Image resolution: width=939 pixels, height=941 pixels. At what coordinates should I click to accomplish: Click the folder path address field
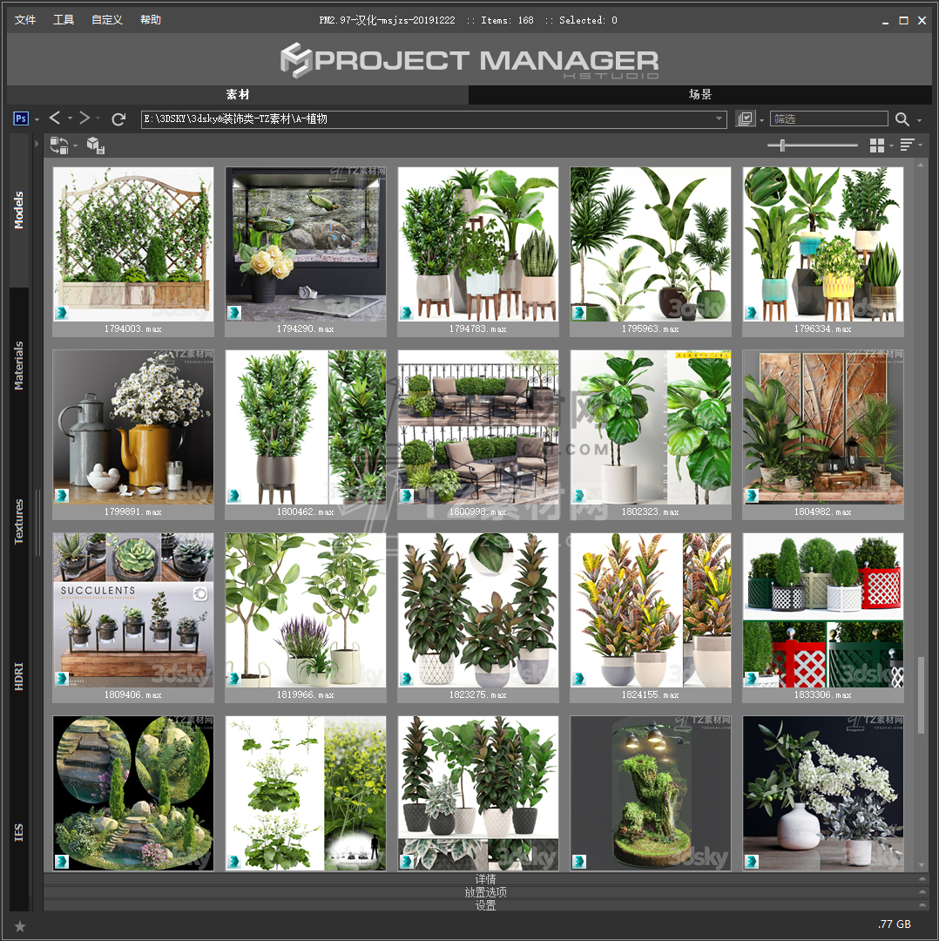434,118
